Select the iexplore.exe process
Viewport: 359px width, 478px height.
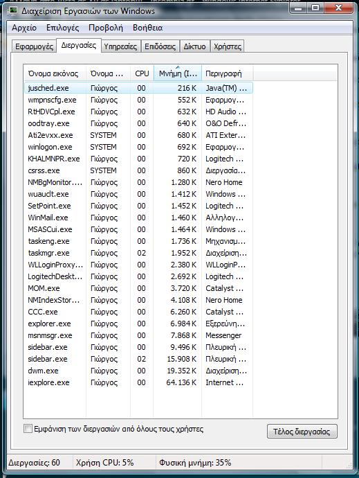pyautogui.click(x=138, y=382)
